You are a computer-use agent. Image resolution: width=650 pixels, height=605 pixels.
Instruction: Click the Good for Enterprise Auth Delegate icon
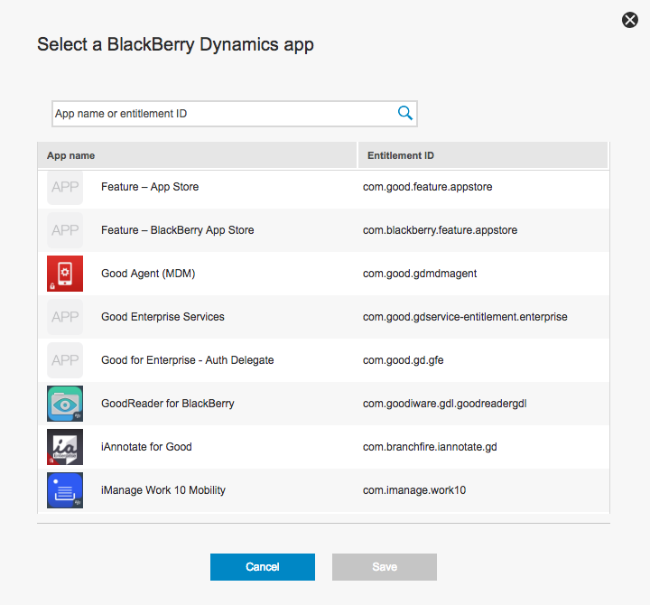(65, 360)
